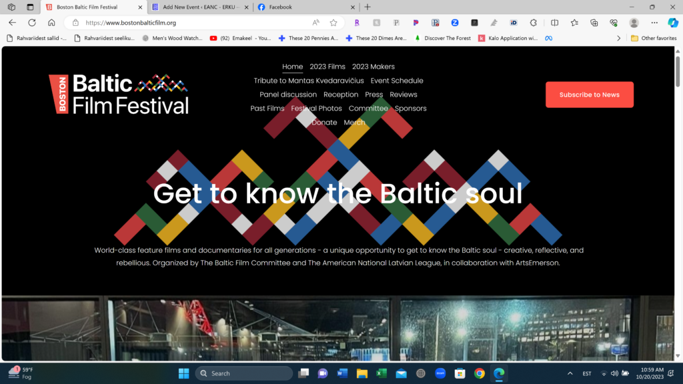This screenshot has height=384, width=683.
Task: Open the Edge Copilot sidebar icon
Action: tap(673, 23)
